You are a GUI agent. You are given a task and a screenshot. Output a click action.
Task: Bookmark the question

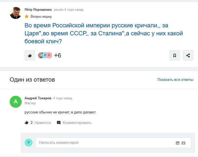(x=175, y=55)
